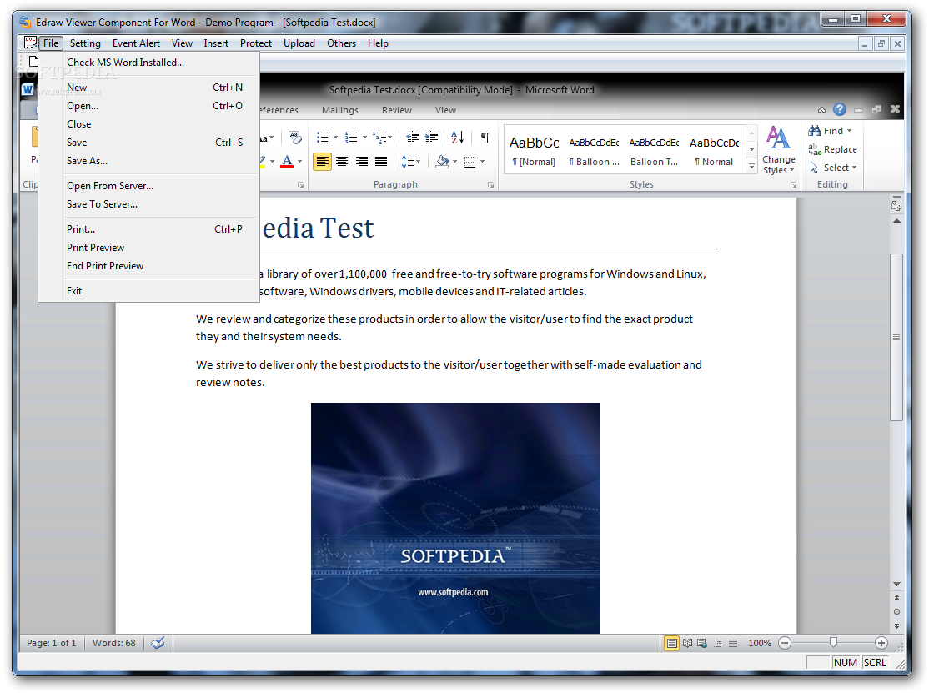The height and width of the screenshot is (693, 929).
Task: Choose Check MS Word Installed...
Action: click(x=148, y=63)
